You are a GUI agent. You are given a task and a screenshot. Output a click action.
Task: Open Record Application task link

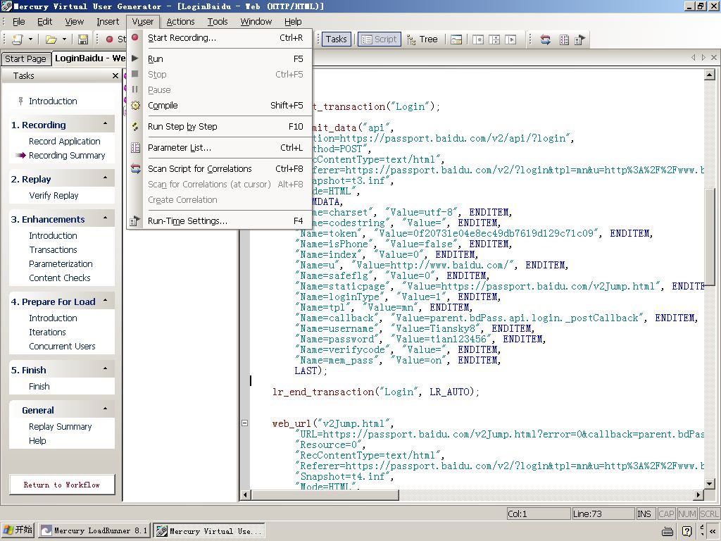point(64,141)
